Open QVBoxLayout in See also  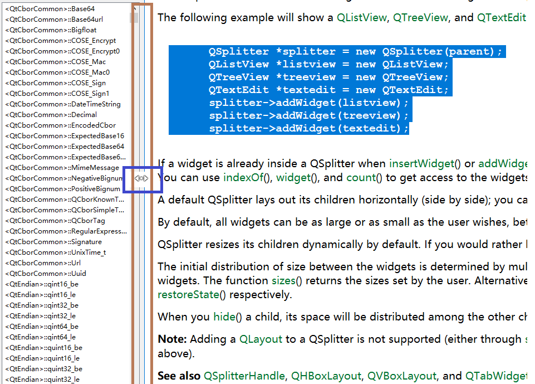pos(402,376)
